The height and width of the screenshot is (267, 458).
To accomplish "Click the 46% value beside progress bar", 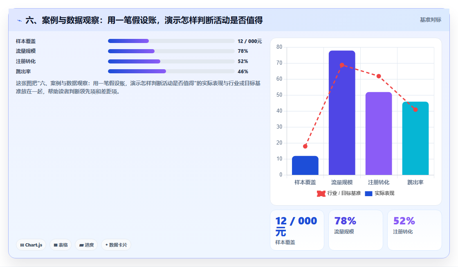I will (x=243, y=72).
